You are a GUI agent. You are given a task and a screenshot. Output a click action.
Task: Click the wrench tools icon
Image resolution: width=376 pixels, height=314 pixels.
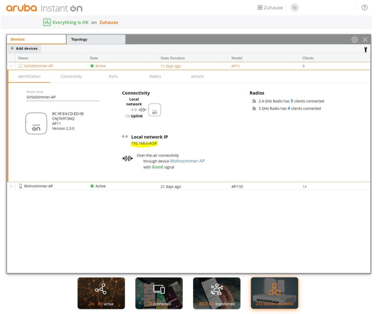coord(365,50)
